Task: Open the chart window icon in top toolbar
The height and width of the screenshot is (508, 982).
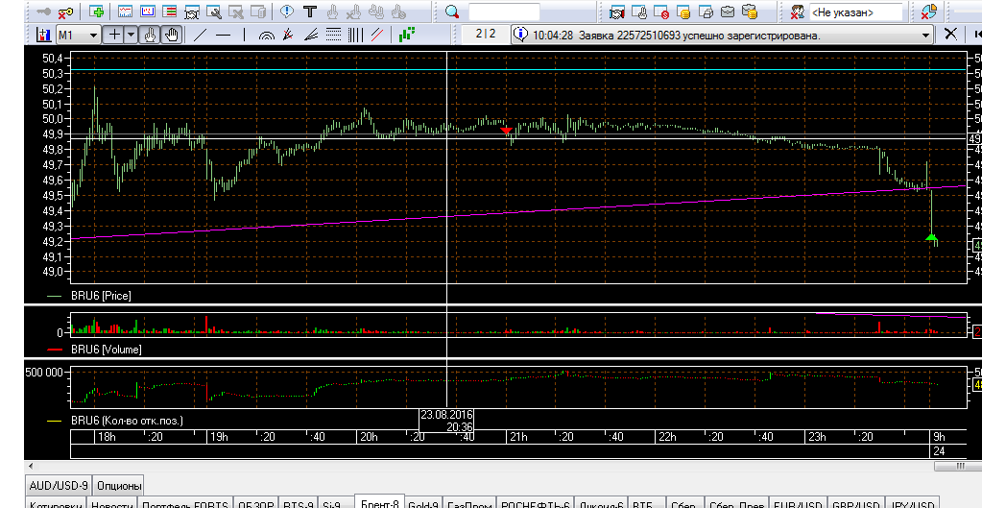Action: click(125, 12)
